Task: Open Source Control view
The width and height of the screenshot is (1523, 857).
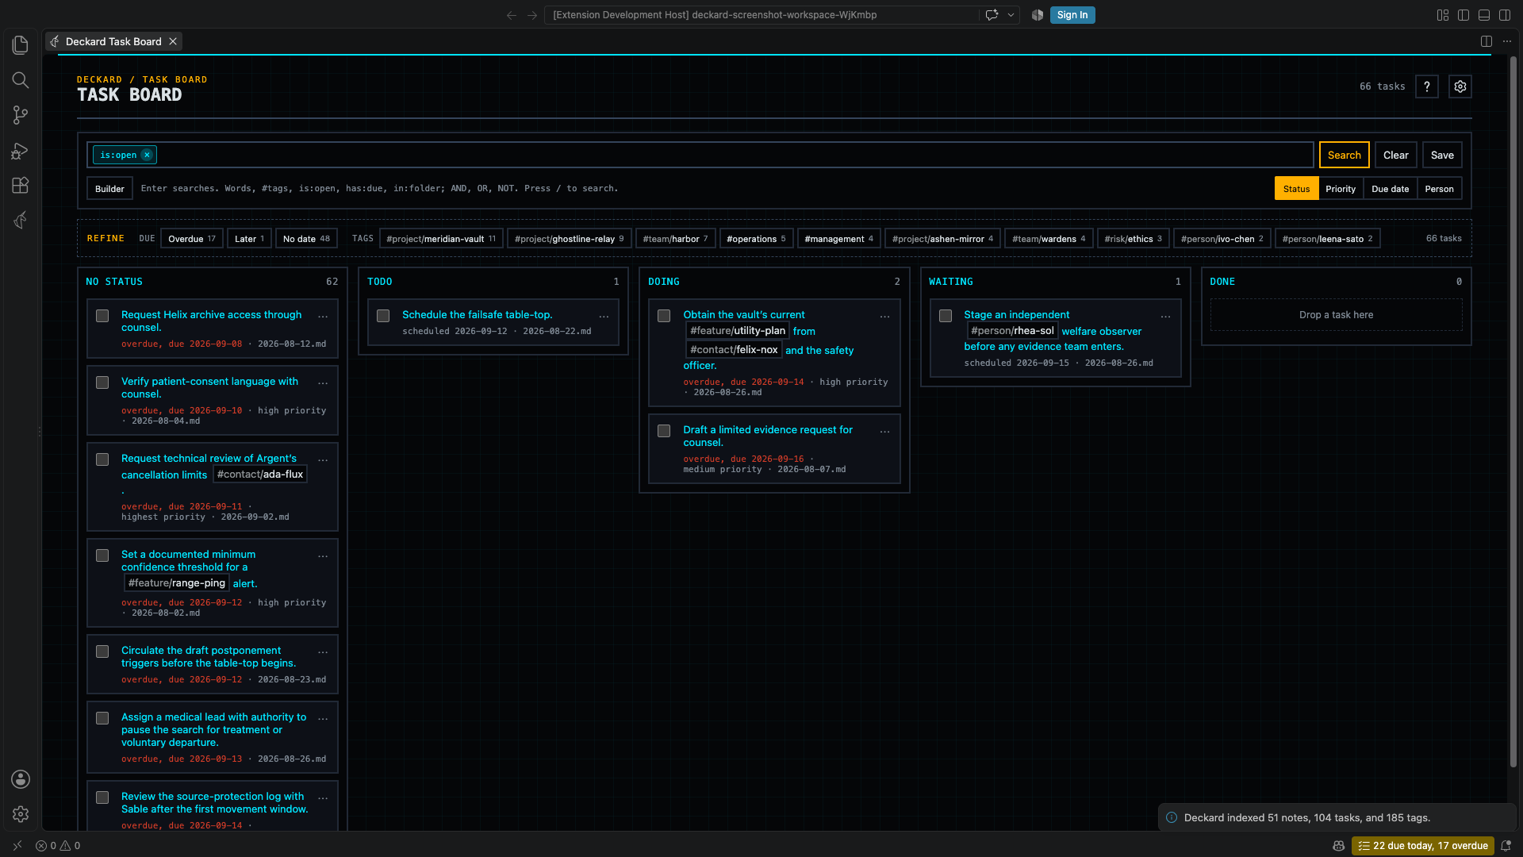Action: click(21, 115)
